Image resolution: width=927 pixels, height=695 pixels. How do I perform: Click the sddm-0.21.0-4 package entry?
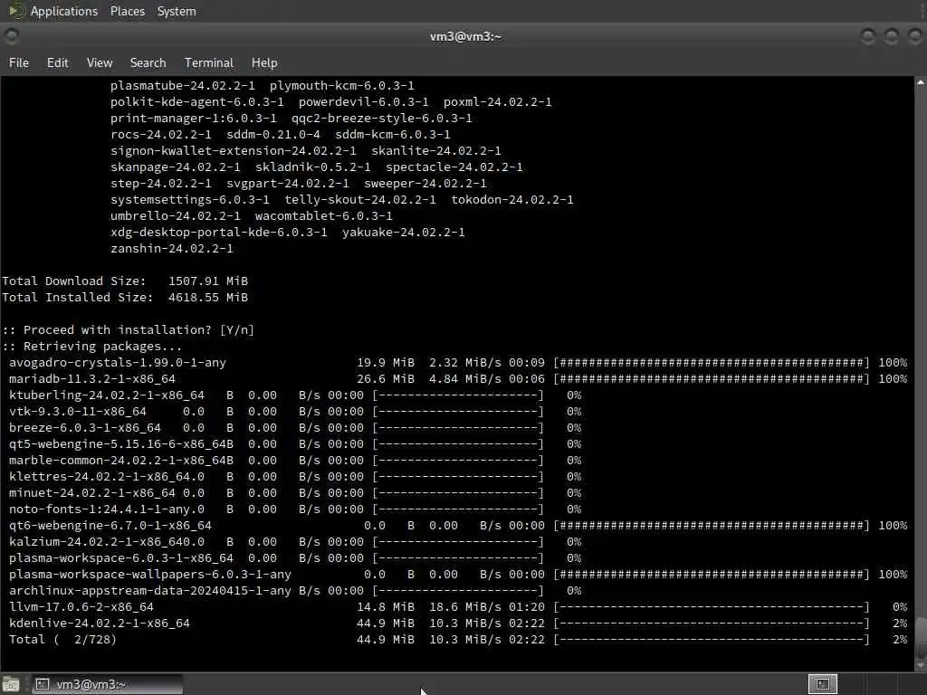pyautogui.click(x=273, y=134)
